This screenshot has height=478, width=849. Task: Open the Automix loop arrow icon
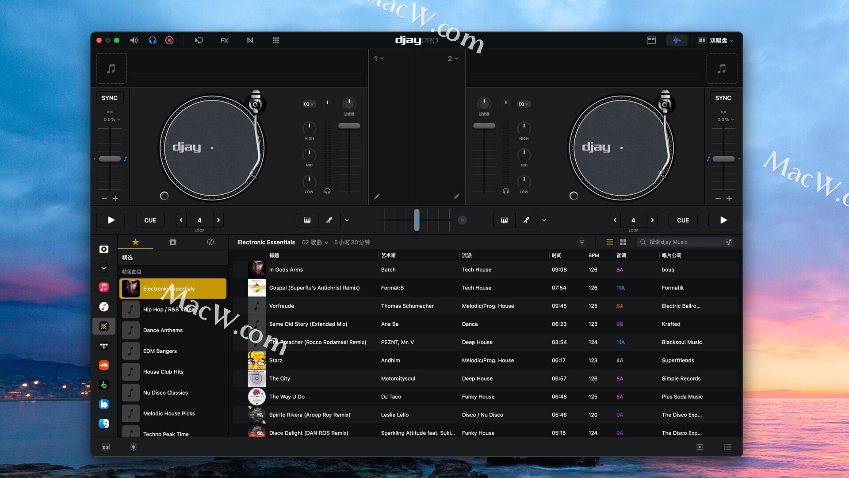click(x=199, y=40)
